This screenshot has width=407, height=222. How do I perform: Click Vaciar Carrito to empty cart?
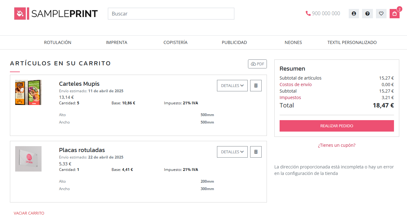click(x=29, y=213)
